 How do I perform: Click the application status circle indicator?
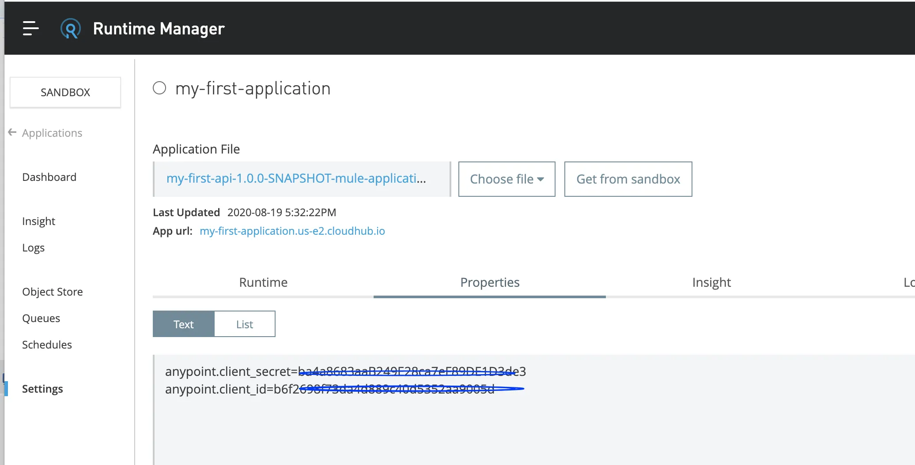click(x=159, y=88)
